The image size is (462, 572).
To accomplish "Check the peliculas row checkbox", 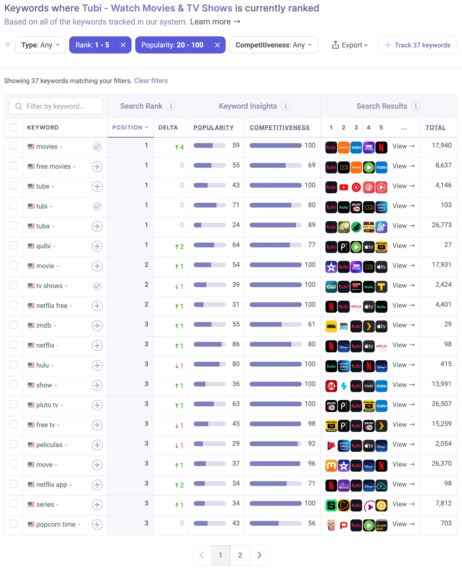I will [x=14, y=444].
